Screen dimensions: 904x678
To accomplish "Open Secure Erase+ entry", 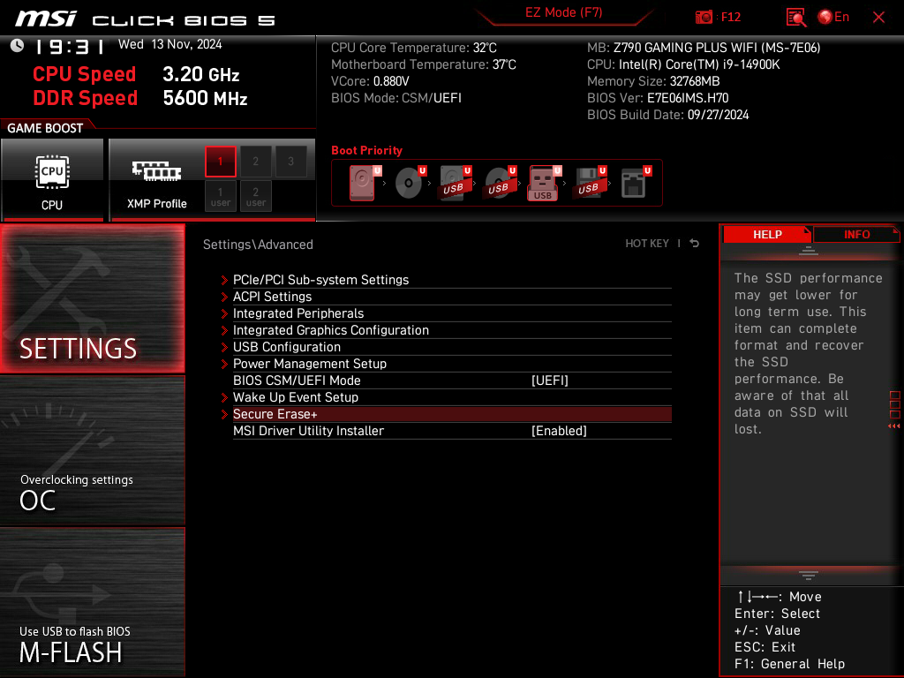I will [452, 414].
